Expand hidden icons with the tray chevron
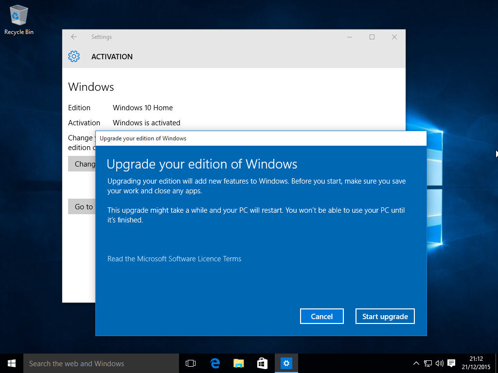This screenshot has width=498, height=373. 416,363
